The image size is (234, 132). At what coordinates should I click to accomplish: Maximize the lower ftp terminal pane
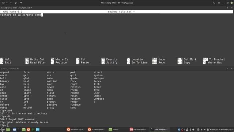pos(227,69)
